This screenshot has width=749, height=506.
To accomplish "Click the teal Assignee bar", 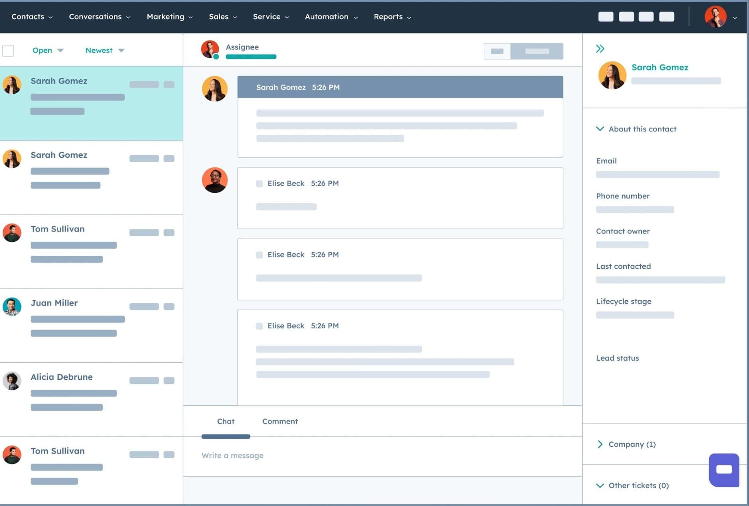I will 251,57.
